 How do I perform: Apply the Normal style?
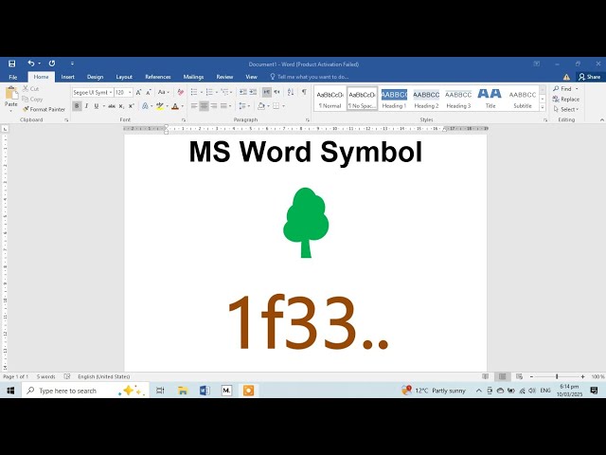330,99
